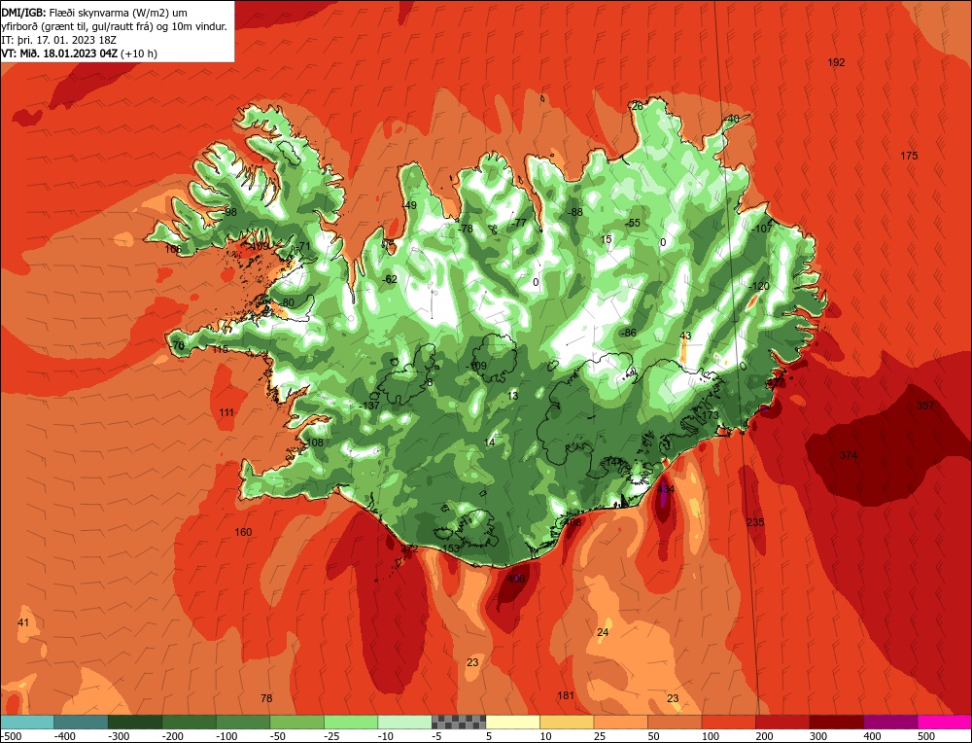Click the flux value '24' on the map

603,632
